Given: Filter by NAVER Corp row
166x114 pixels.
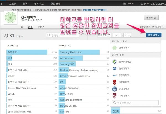Looking at the screenshot, I should click(84, 94).
